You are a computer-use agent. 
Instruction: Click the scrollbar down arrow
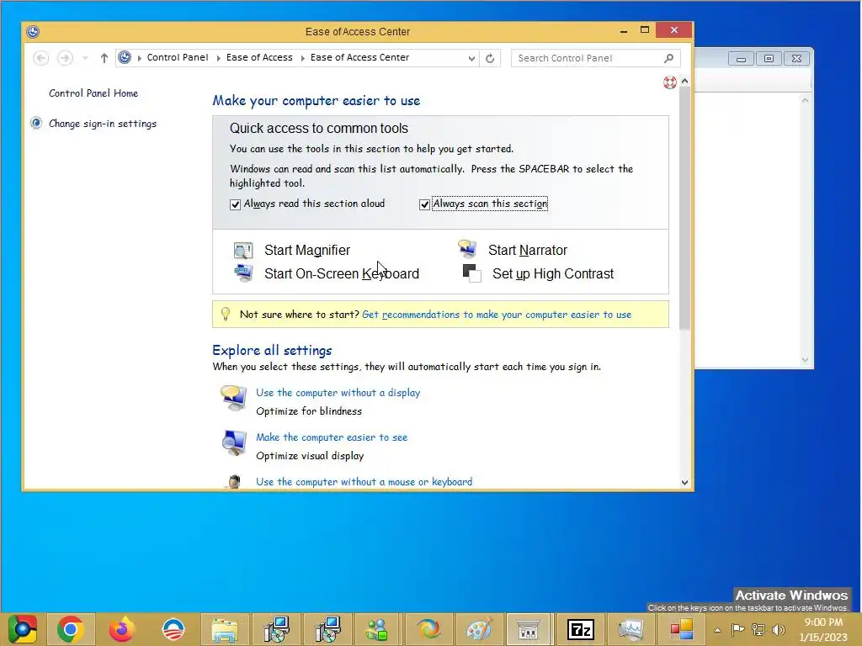pyautogui.click(x=684, y=482)
